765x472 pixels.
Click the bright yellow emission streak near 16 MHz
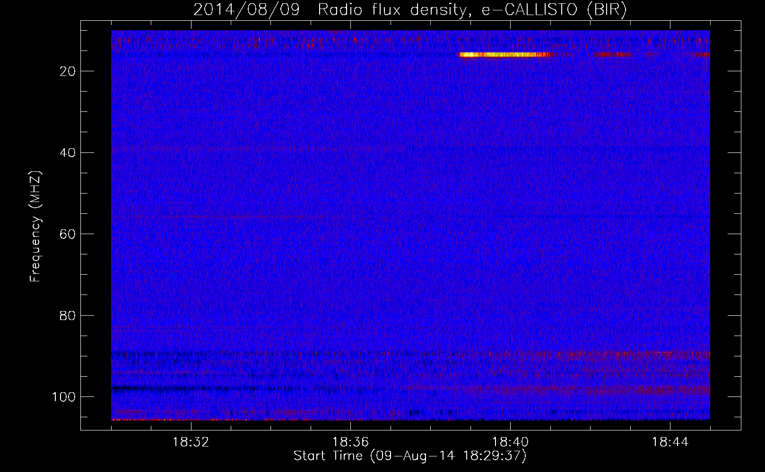(504, 55)
